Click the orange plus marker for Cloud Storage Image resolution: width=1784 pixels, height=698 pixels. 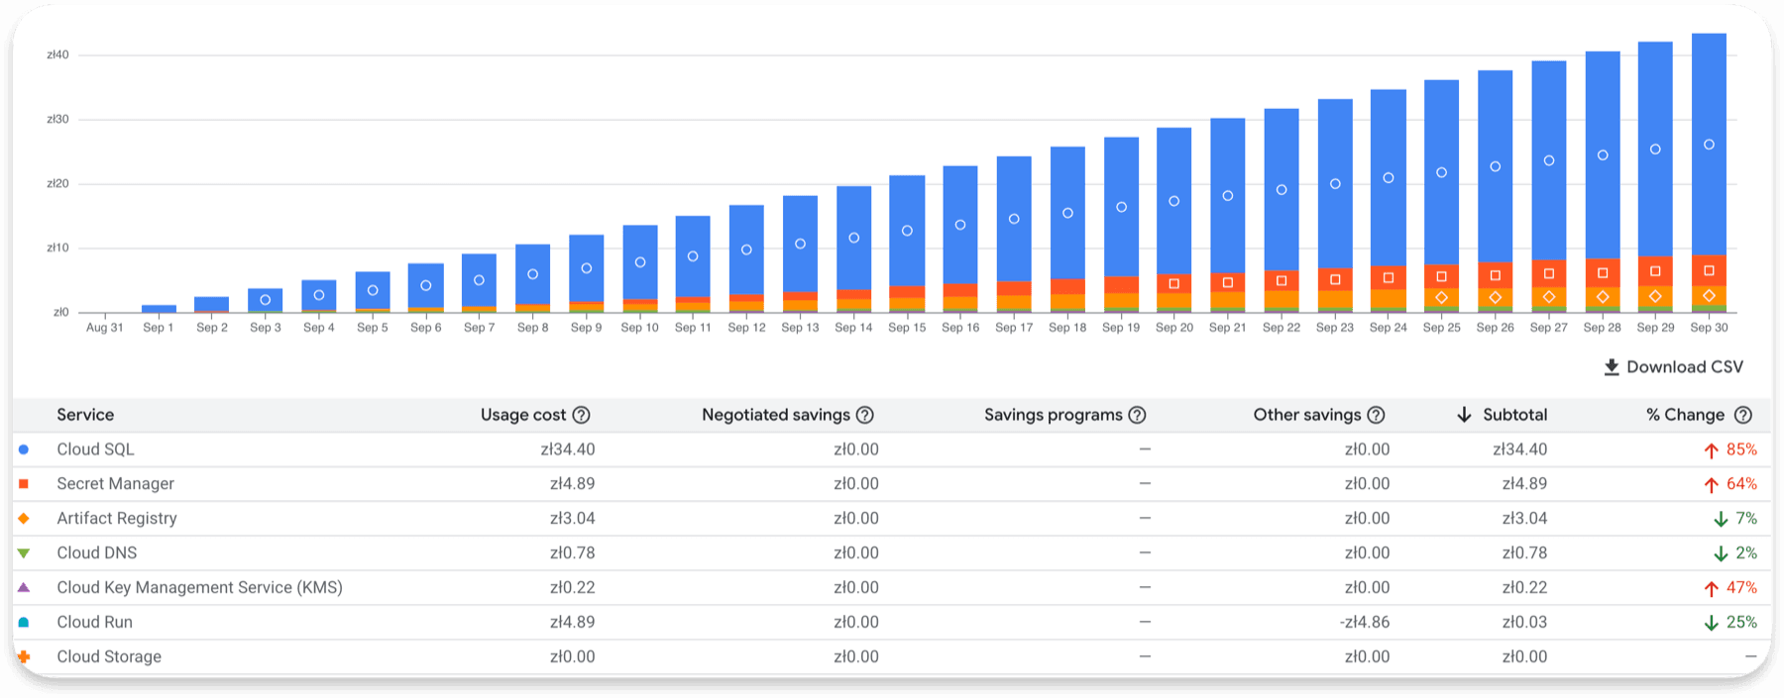[24, 656]
